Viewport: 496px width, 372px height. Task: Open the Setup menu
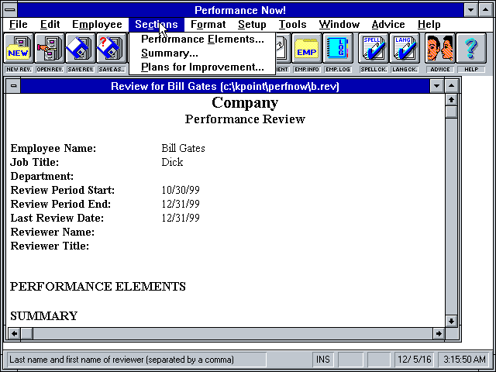point(252,24)
